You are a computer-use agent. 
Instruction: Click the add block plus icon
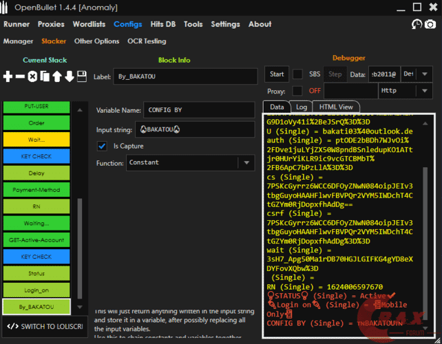coord(8,76)
